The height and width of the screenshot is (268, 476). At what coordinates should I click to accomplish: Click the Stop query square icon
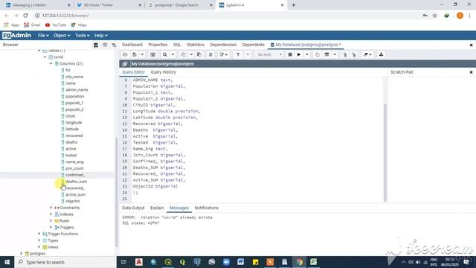point(290,54)
